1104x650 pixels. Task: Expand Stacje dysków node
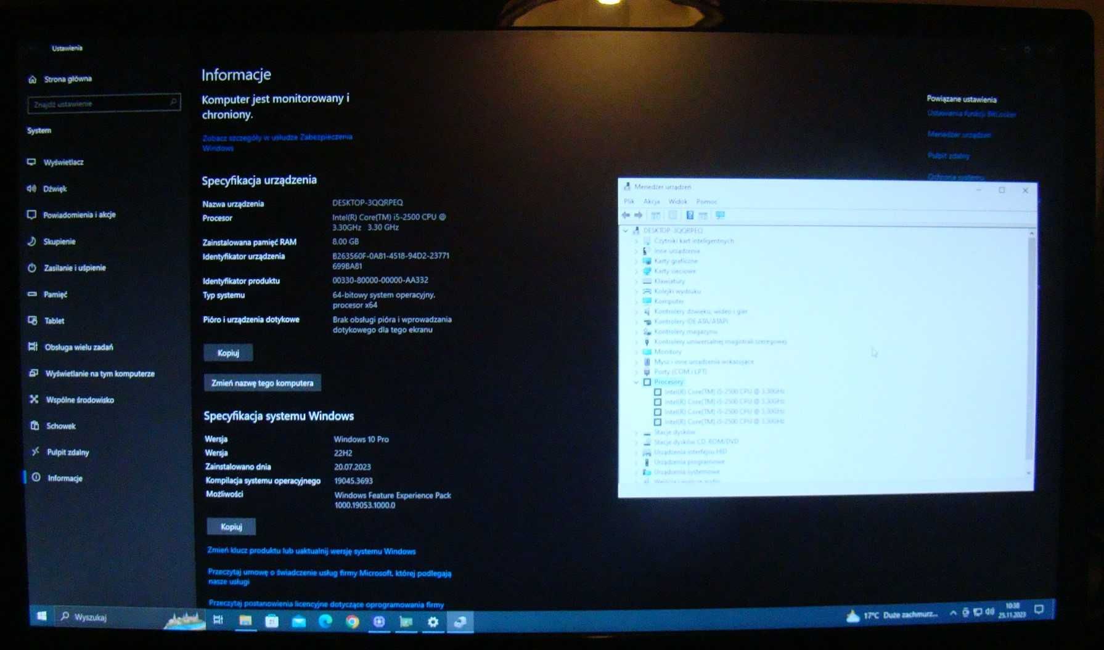click(x=637, y=432)
